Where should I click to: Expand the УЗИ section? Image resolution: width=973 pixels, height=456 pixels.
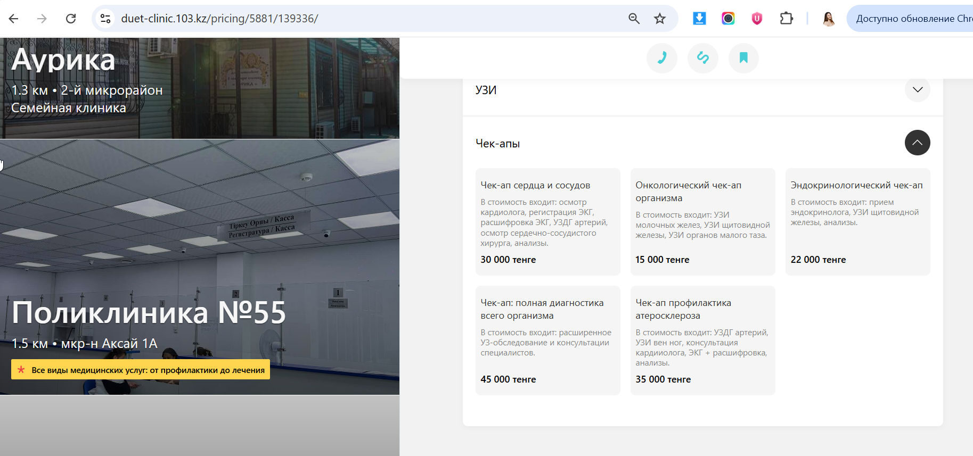(x=918, y=89)
